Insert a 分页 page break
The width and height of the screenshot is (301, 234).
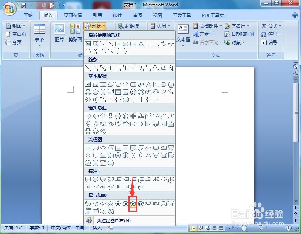point(14,42)
